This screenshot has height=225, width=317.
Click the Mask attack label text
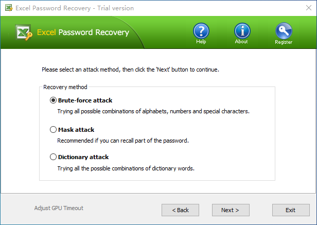point(76,130)
